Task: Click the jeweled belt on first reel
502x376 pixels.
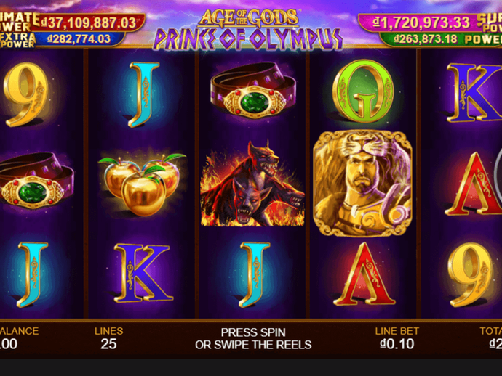Action: [36, 181]
